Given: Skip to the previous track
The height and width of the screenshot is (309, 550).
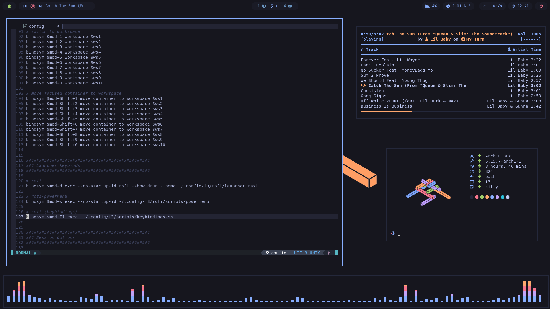Looking at the screenshot, I should tap(25, 6).
